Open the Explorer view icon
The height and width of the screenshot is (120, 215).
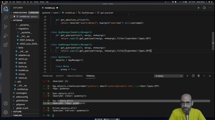point(6,9)
